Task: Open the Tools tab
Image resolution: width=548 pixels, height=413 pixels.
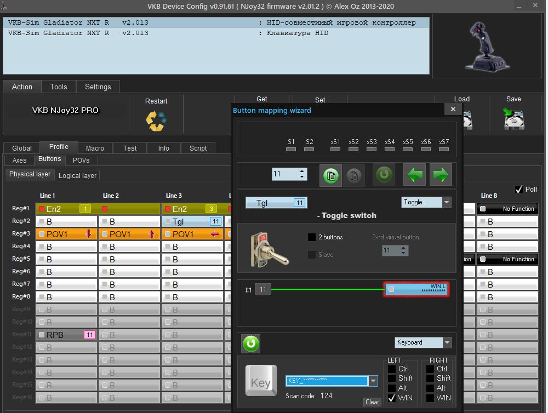Action: 59,87
